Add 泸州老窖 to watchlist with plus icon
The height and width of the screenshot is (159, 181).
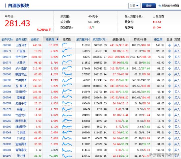[x=169, y=68]
